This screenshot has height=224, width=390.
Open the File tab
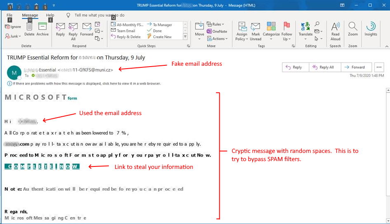tap(9, 15)
